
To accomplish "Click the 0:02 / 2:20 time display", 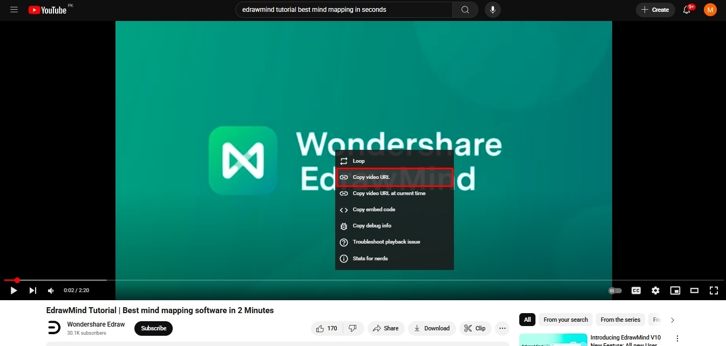I will pos(76,290).
